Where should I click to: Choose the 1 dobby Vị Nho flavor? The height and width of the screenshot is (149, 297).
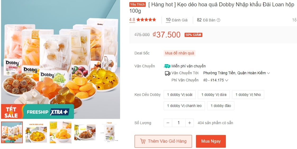248,95
